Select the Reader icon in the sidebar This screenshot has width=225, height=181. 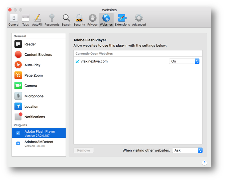coord(18,44)
